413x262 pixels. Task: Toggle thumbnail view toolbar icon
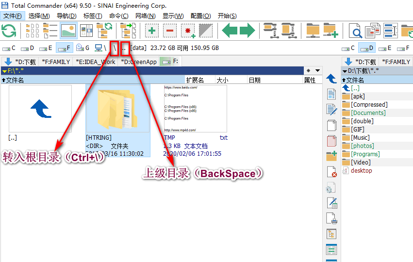click(68, 31)
